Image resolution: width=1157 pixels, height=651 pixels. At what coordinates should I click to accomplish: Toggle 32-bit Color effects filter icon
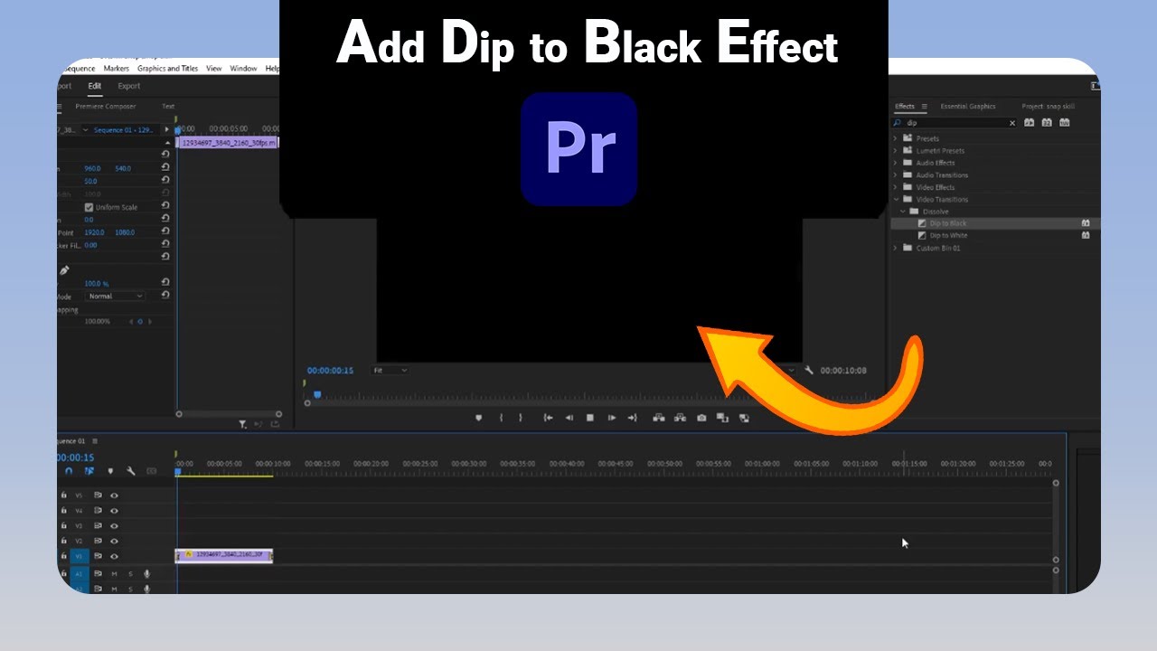[x=1047, y=122]
